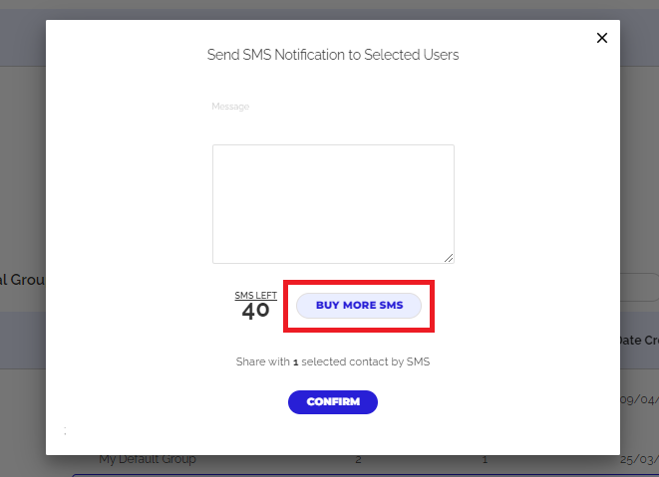The height and width of the screenshot is (477, 659).
Task: Click the partially hidden Group heading at left
Action: tap(22, 280)
